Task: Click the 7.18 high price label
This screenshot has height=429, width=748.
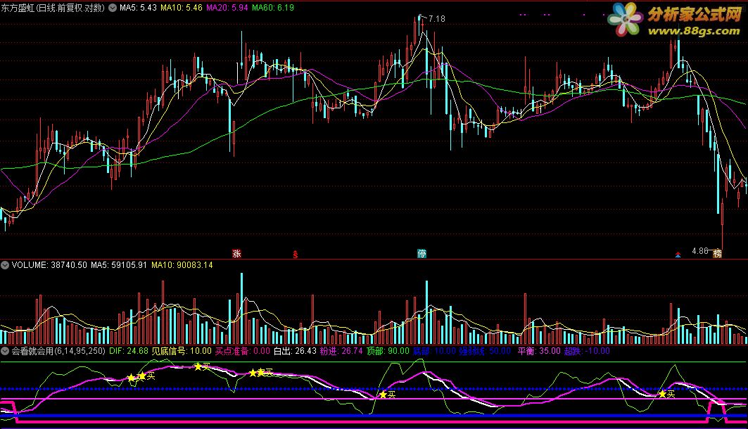Action: [x=436, y=18]
